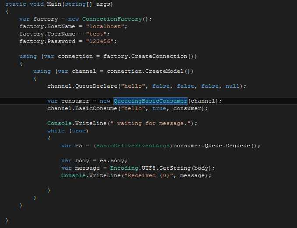
Task: Click Encoding class name
Action: click(124, 168)
